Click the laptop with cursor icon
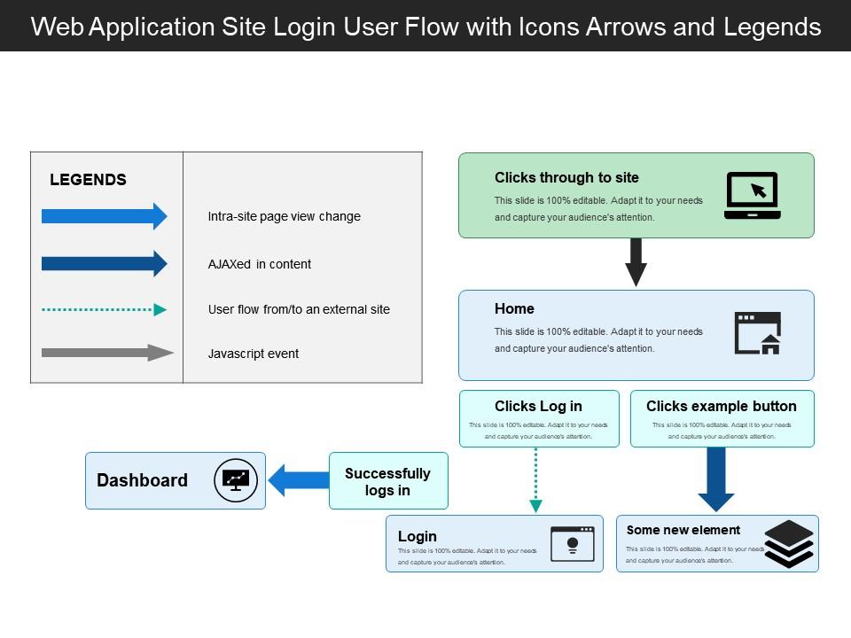The image size is (851, 638). pyautogui.click(x=753, y=195)
